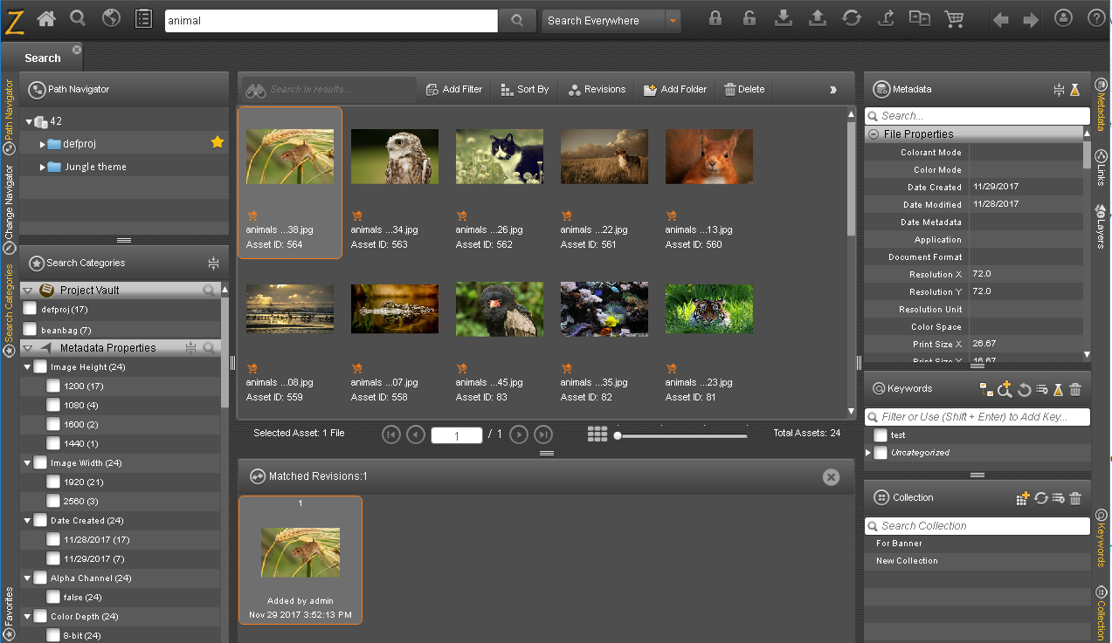
Task: Click the thumbnail grid view icon
Action: (x=597, y=434)
